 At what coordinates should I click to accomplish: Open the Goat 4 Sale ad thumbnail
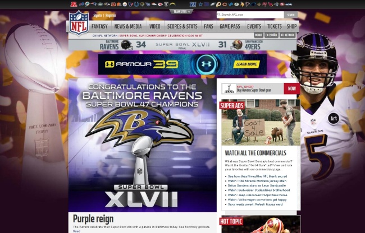258,123
